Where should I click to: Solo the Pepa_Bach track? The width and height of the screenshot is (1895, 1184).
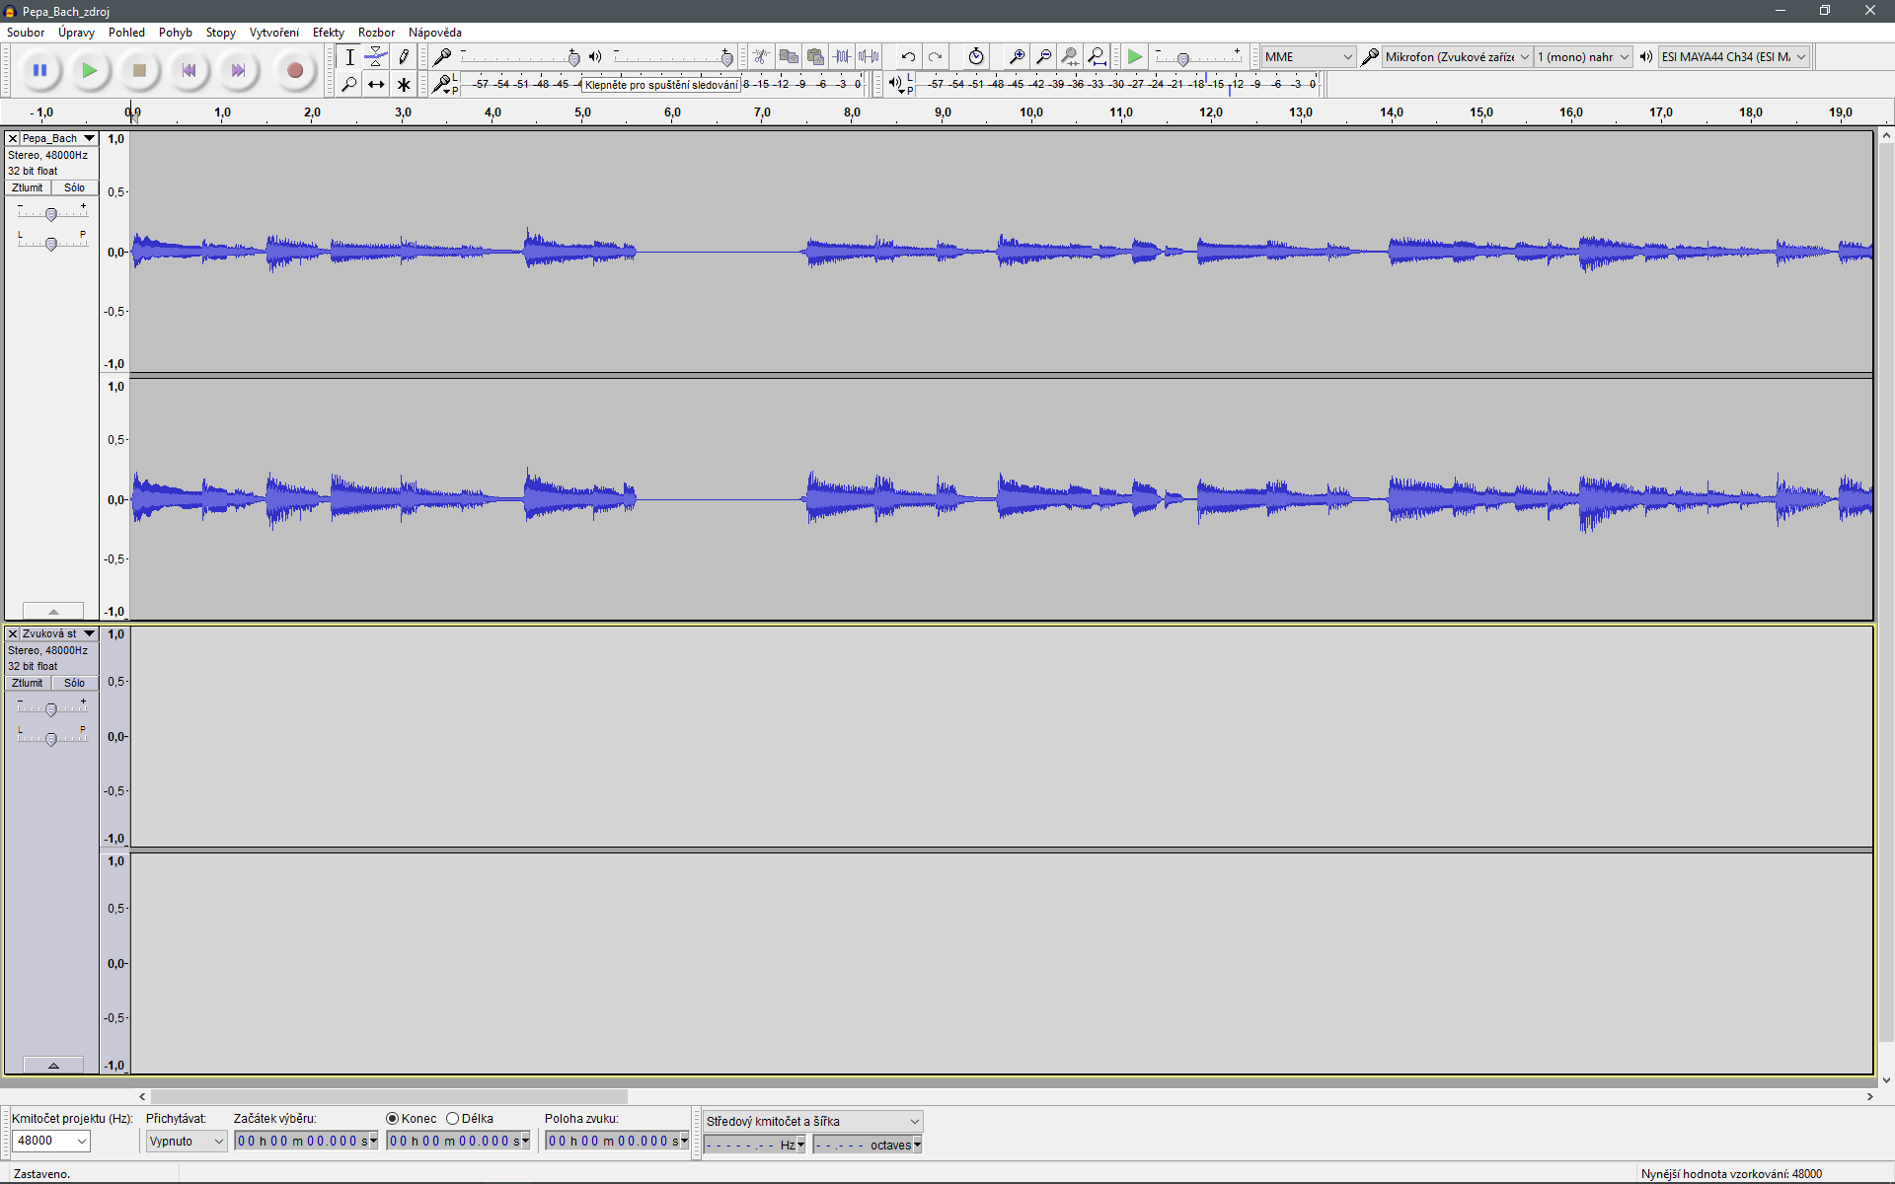coord(74,187)
